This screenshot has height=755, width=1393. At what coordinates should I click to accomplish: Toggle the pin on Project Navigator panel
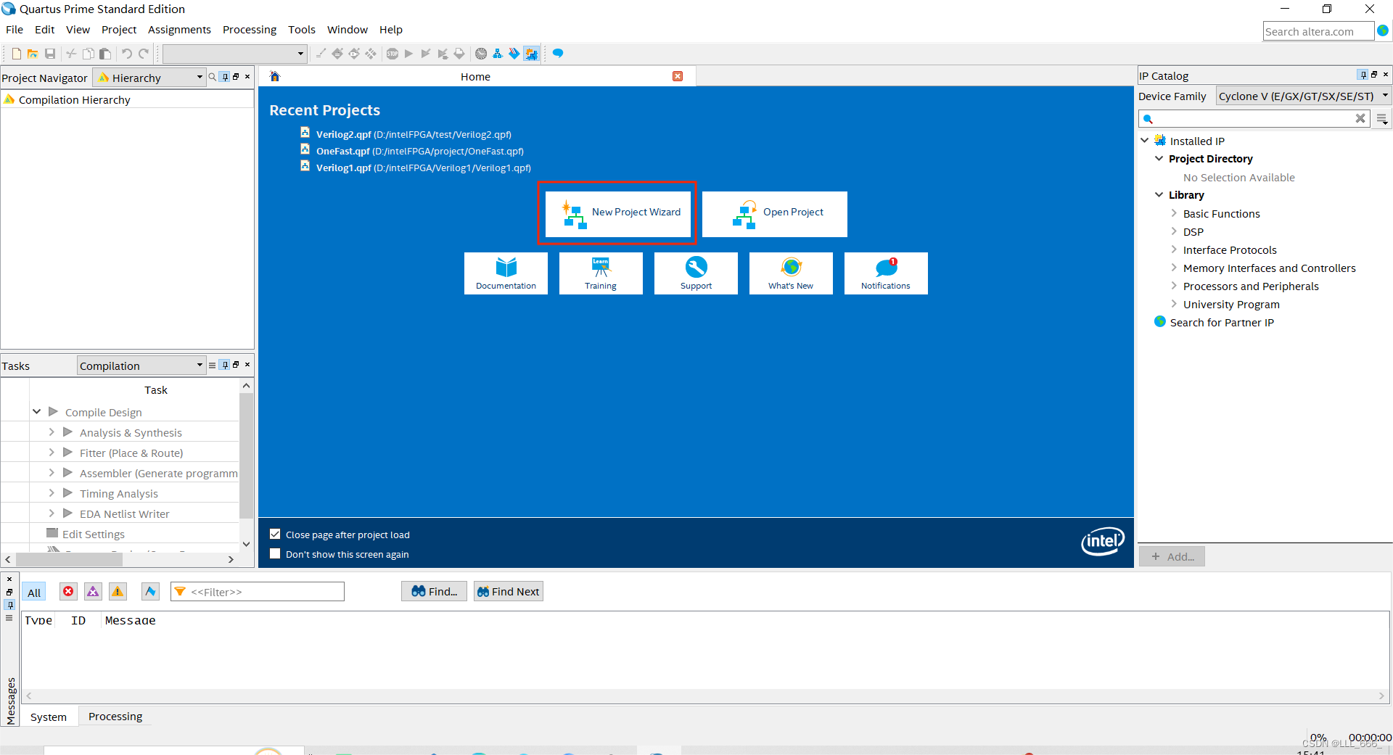[x=225, y=77]
